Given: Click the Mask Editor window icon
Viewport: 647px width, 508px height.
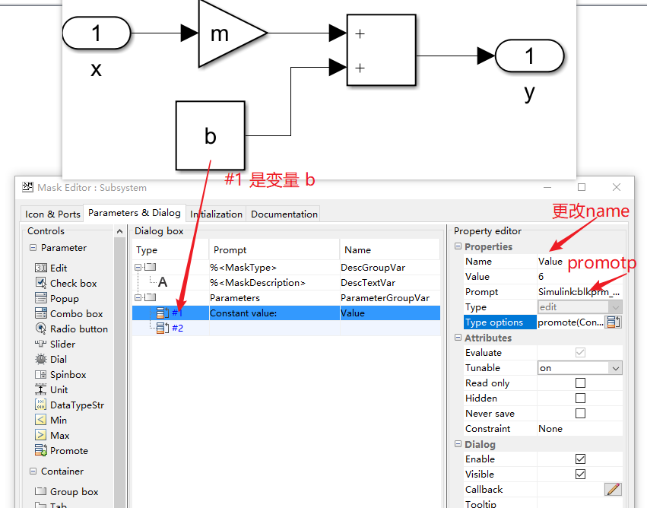Looking at the screenshot, I should (27, 187).
